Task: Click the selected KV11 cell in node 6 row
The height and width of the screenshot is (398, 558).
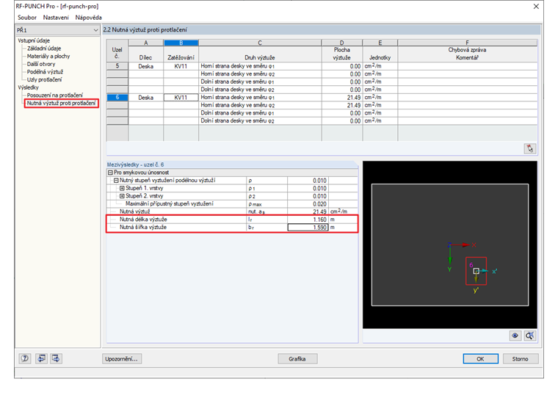Action: (x=181, y=97)
